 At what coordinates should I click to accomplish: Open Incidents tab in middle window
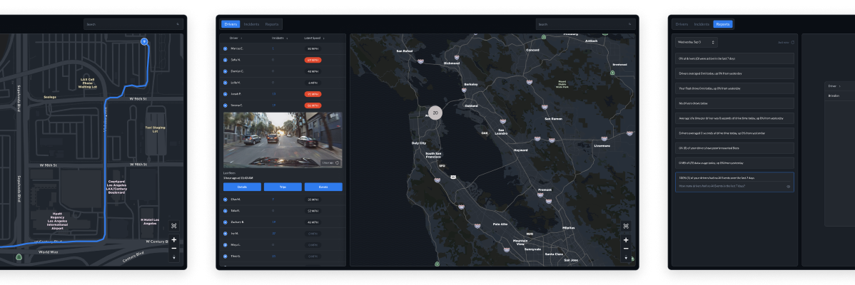tap(251, 24)
